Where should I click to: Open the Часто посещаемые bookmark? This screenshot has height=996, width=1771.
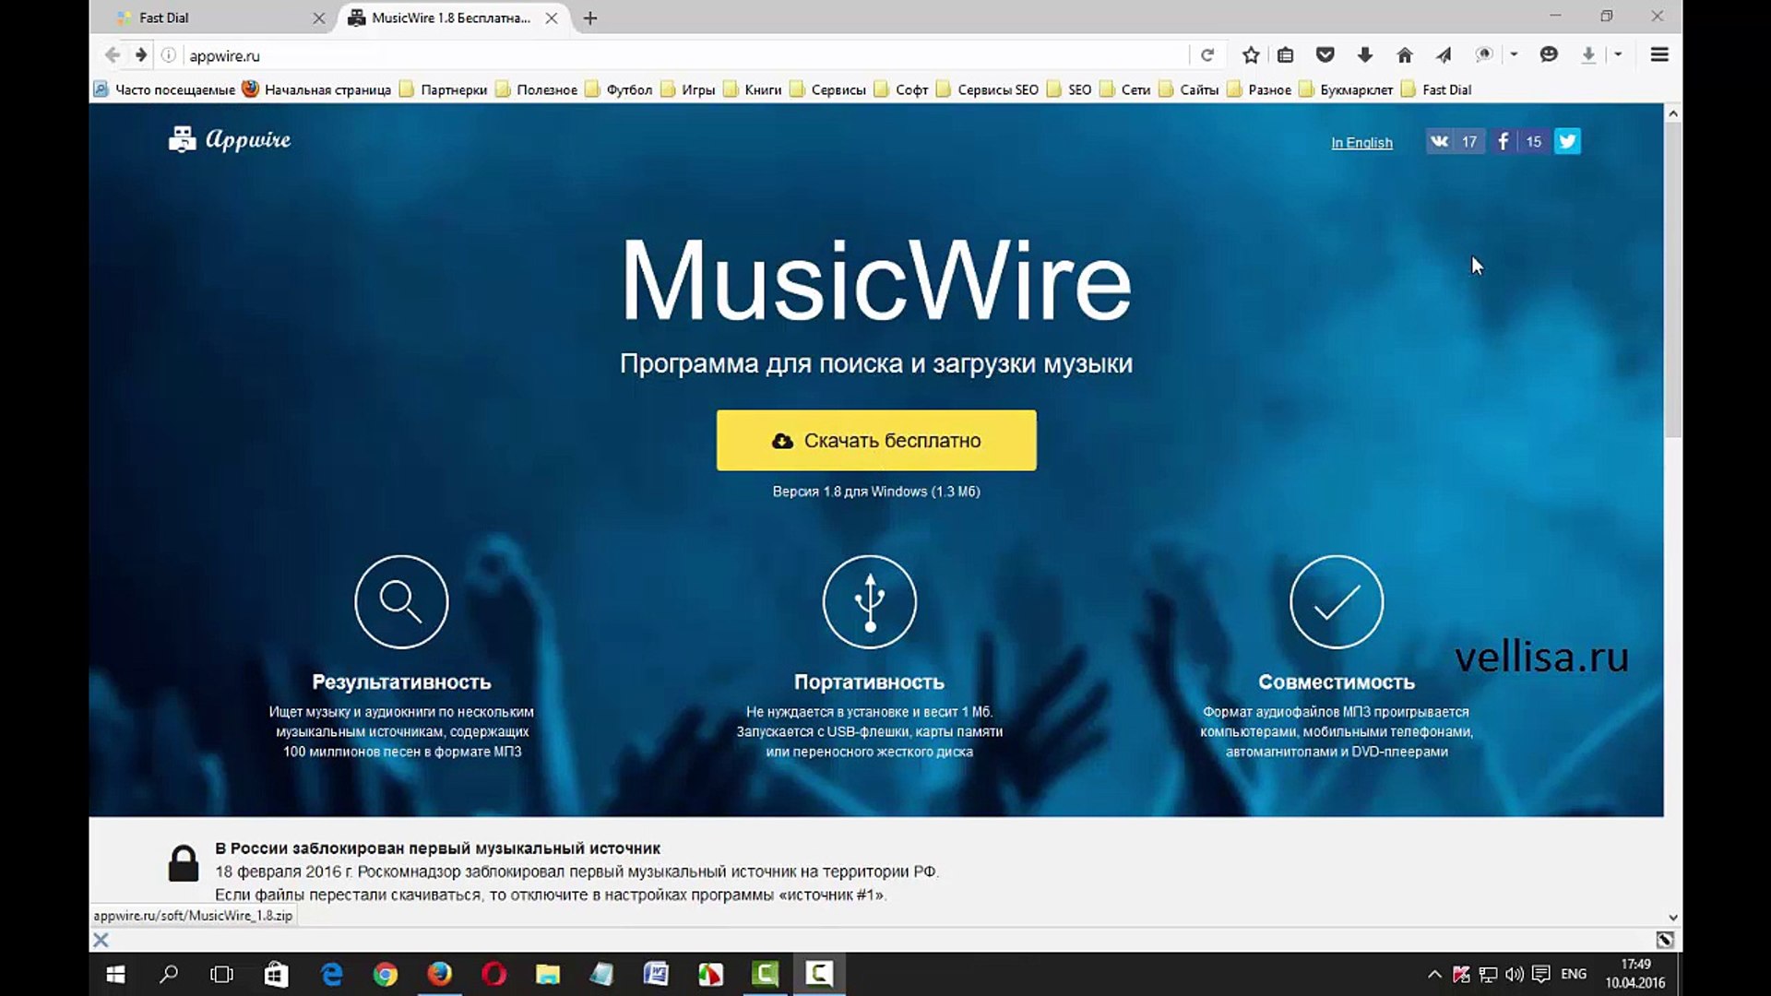[x=165, y=89]
